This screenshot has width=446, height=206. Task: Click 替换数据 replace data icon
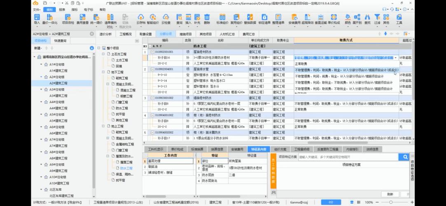click(x=250, y=17)
